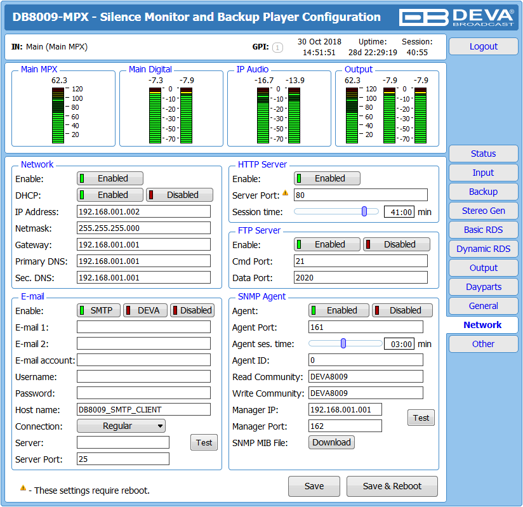Image resolution: width=523 pixels, height=507 pixels.
Task: Click the Agent ses. time slider
Action: tap(345, 343)
